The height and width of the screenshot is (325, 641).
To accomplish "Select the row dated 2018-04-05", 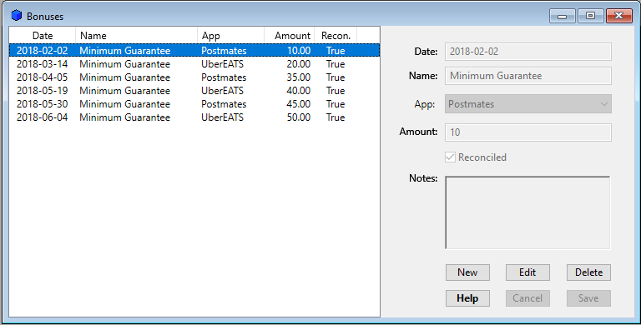I will pos(194,77).
